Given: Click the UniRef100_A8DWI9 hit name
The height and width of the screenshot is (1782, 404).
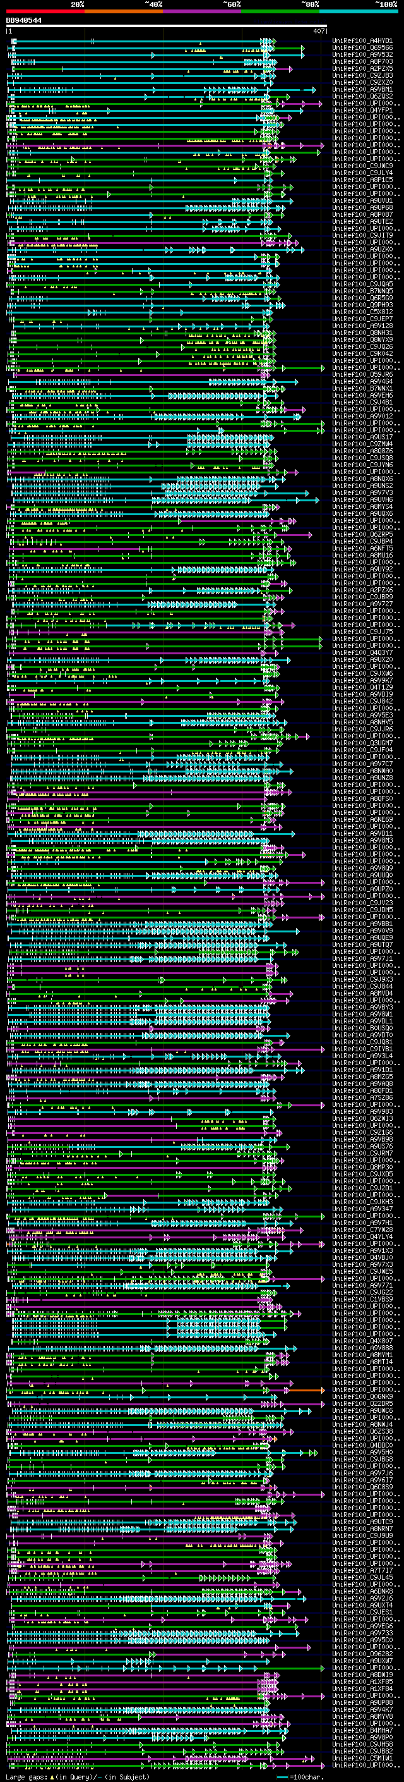Looking at the screenshot, I should click(362, 1675).
